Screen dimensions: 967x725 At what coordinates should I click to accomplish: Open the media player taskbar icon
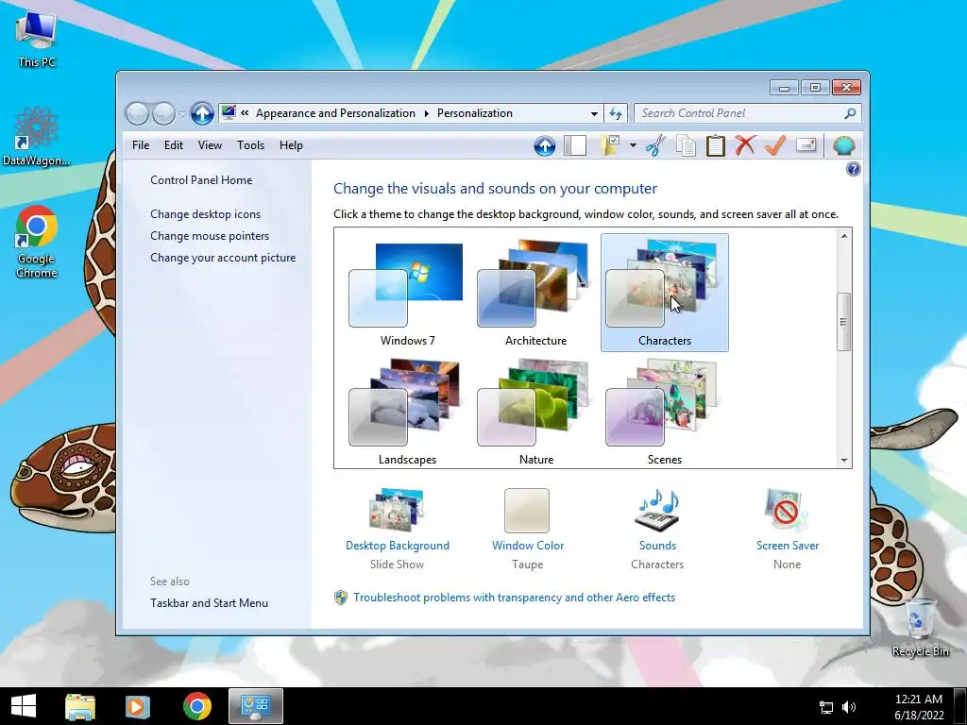(x=137, y=706)
